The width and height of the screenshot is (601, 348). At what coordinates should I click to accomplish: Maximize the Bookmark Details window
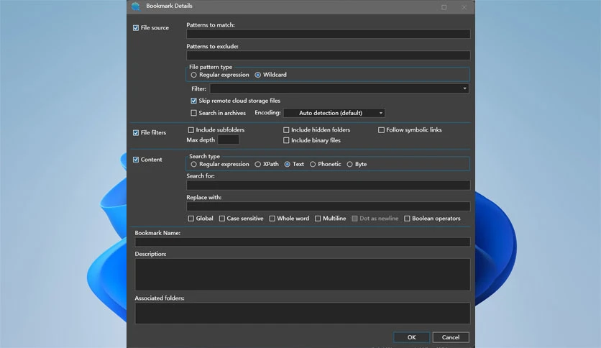tap(444, 7)
